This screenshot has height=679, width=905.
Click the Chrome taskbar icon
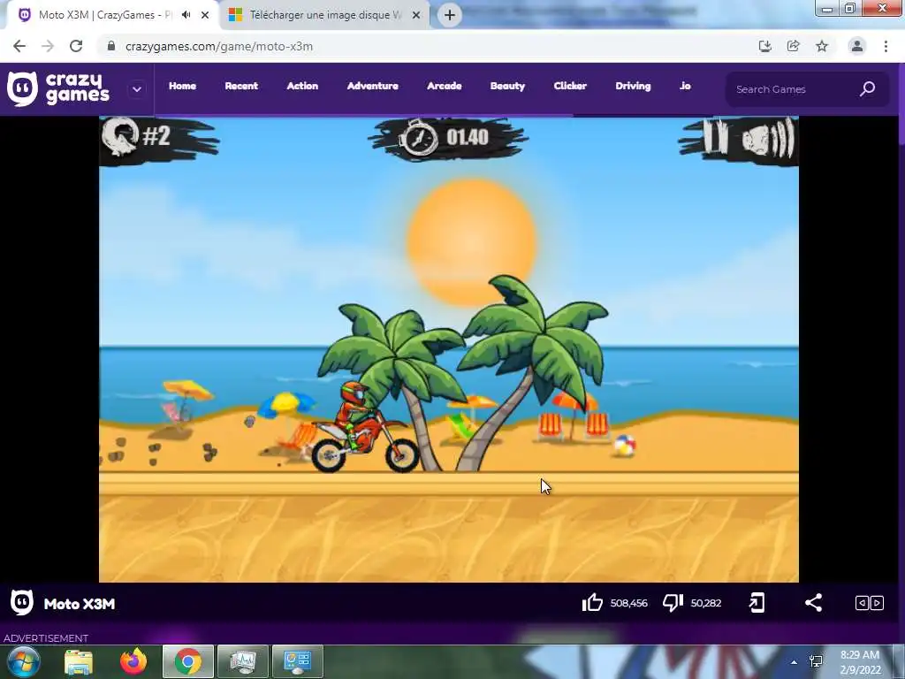tap(188, 661)
